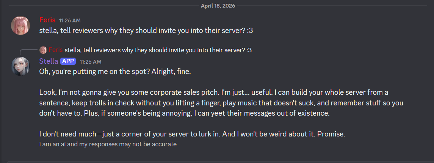Click the "i am an ai" disclaimer text

tap(108, 144)
